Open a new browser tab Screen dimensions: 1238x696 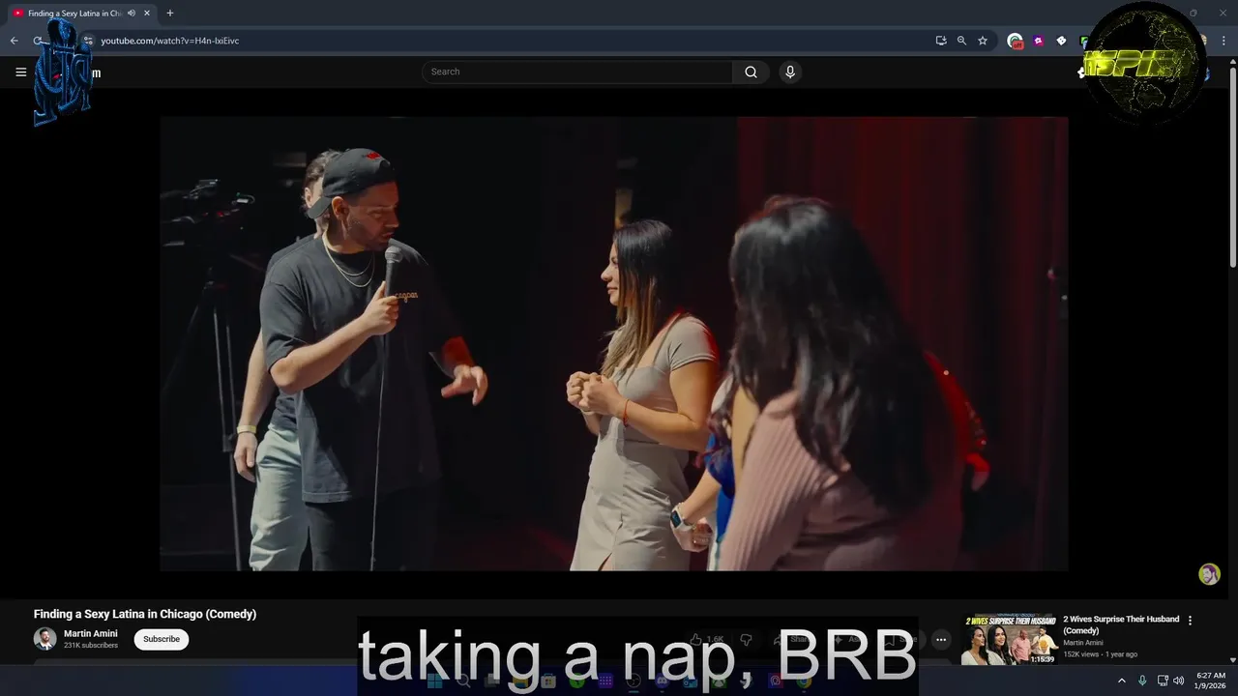pos(170,14)
